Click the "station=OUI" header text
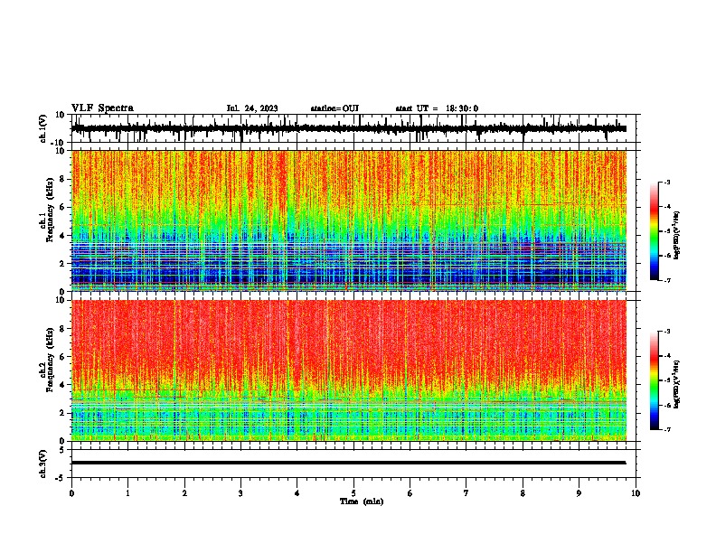 click(334, 108)
